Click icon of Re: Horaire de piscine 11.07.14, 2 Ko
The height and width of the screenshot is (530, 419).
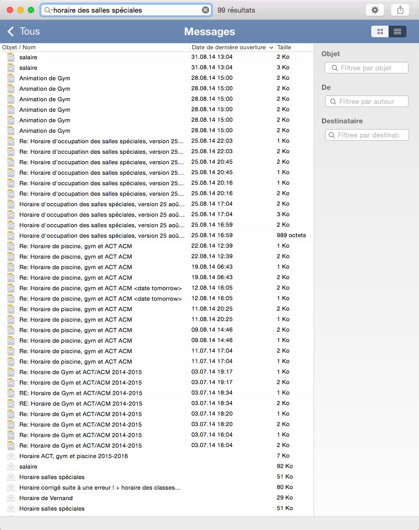click(11, 351)
